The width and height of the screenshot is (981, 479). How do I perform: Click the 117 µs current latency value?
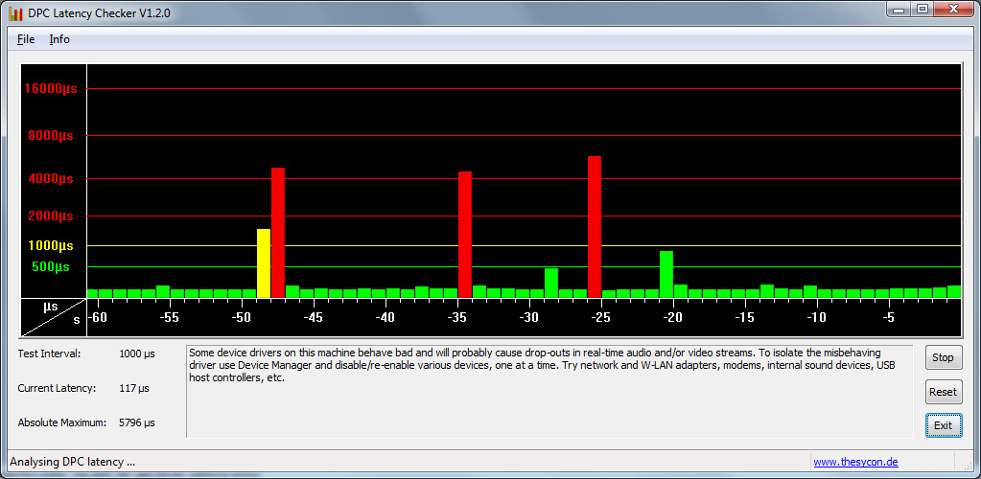134,388
